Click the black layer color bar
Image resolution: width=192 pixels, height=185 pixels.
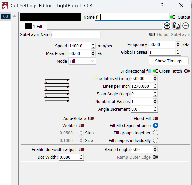[50, 17]
